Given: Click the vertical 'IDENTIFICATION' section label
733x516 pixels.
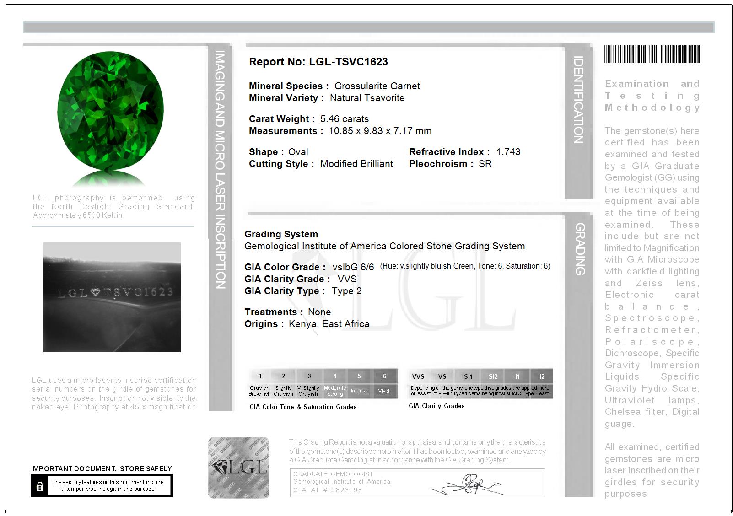Looking at the screenshot, I should pyautogui.click(x=578, y=100).
